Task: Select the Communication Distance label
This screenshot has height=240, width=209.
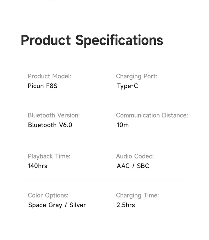Action: click(152, 115)
